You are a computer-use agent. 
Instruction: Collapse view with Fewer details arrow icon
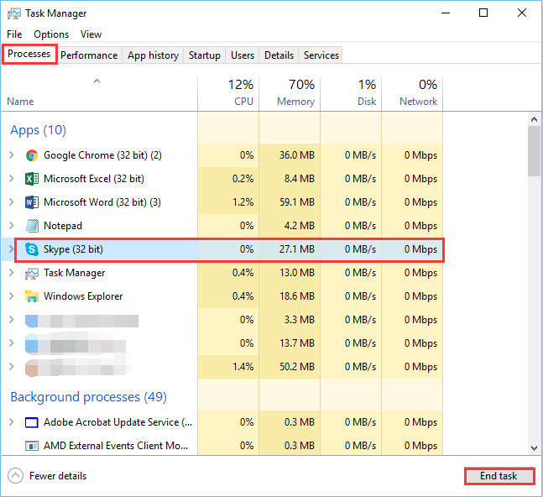tap(16, 476)
